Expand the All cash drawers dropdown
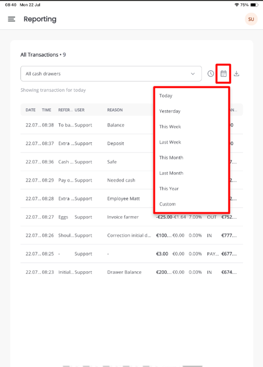This screenshot has width=263, height=367. [111, 74]
